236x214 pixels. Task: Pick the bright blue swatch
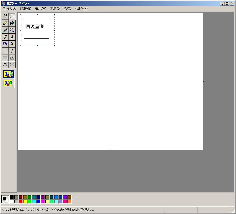tap(38, 201)
